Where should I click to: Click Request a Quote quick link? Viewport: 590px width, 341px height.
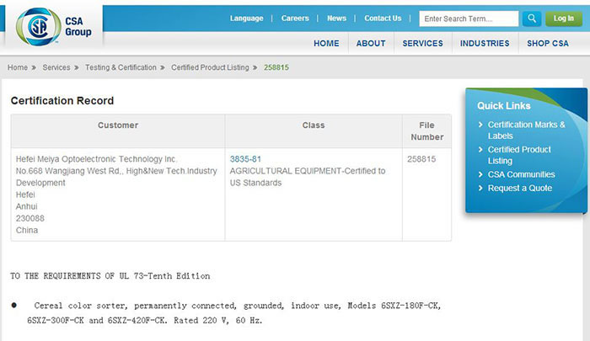tap(519, 188)
